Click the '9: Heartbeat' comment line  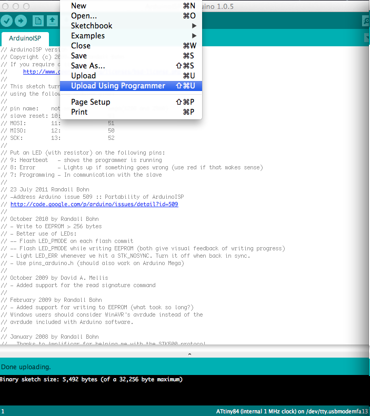[81, 160]
